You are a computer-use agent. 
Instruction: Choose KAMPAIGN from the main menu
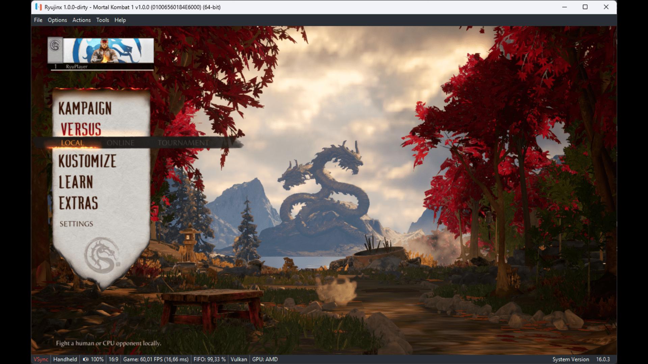pyautogui.click(x=85, y=108)
